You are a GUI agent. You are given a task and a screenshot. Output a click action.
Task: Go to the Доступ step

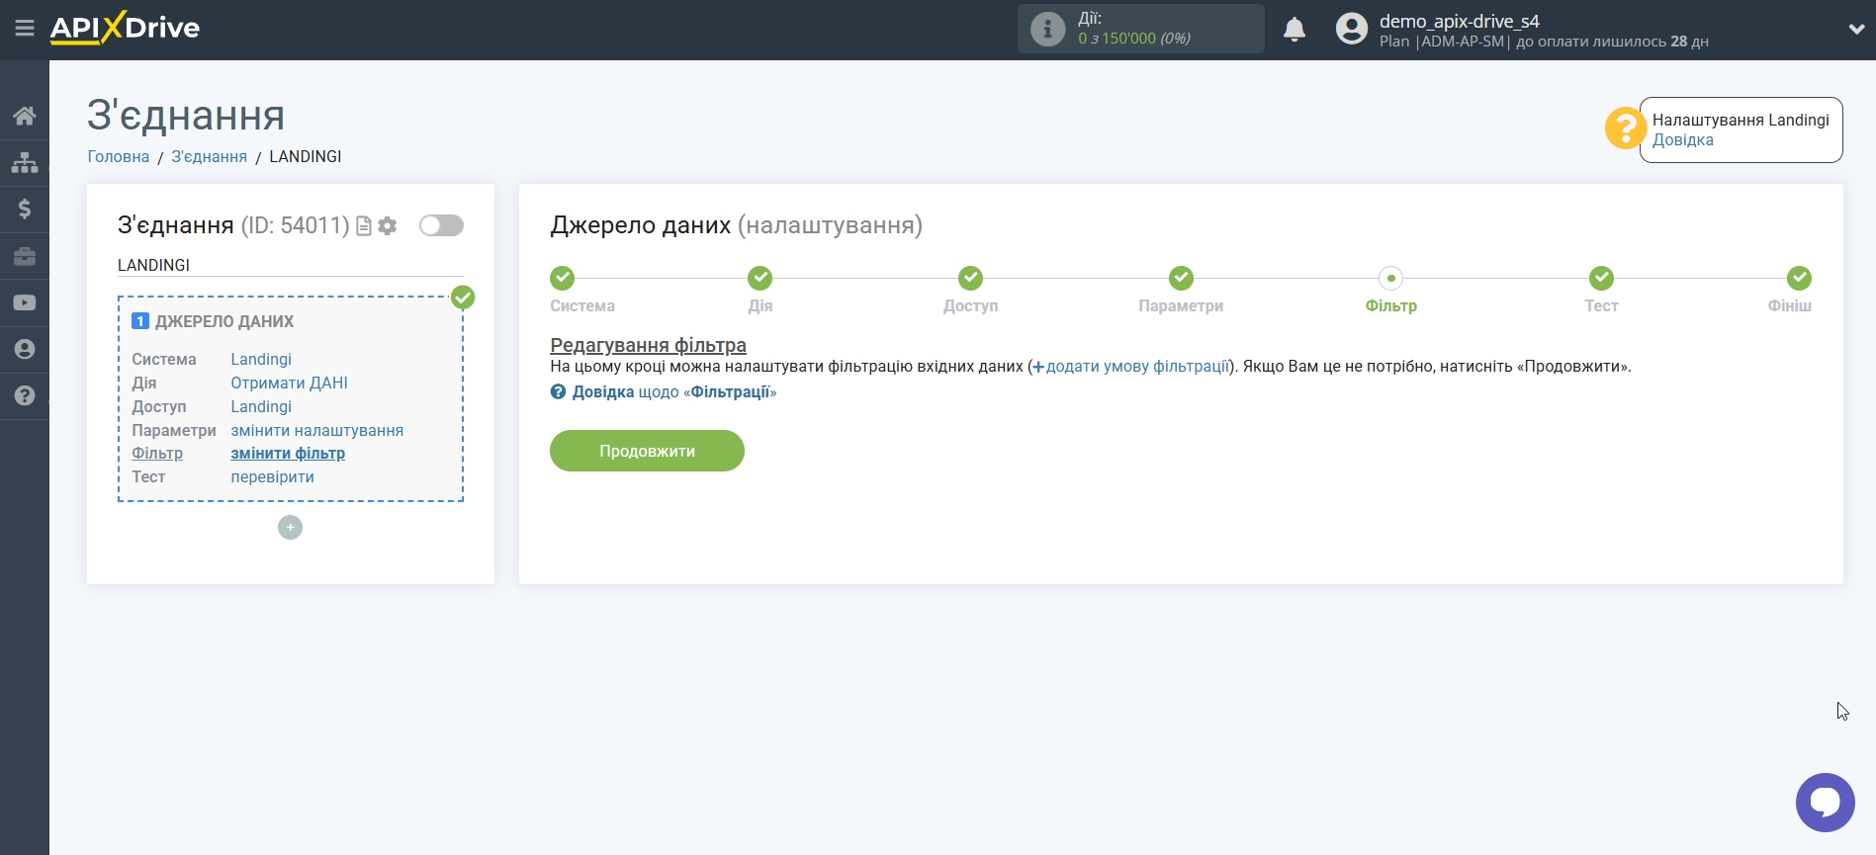click(970, 278)
